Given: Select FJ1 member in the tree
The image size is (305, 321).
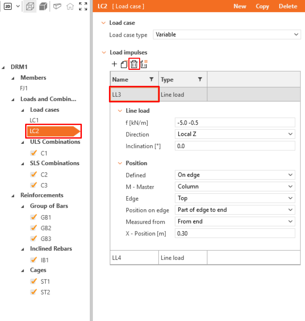Looking at the screenshot, I should pyautogui.click(x=24, y=88).
